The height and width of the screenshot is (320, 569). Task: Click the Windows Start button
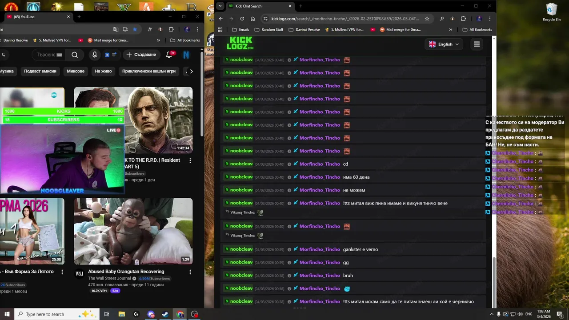click(7, 314)
